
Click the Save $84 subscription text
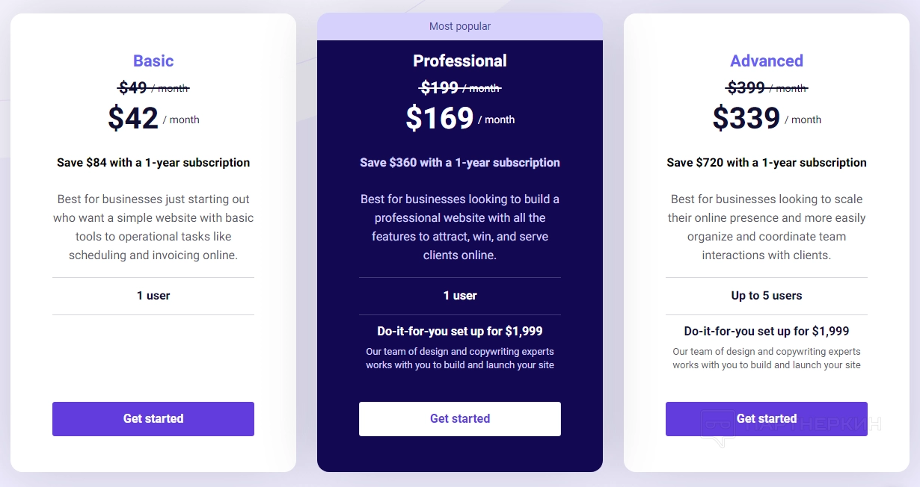(x=153, y=163)
